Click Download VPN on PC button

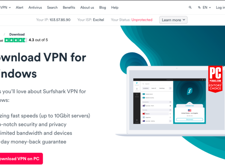[20, 159]
